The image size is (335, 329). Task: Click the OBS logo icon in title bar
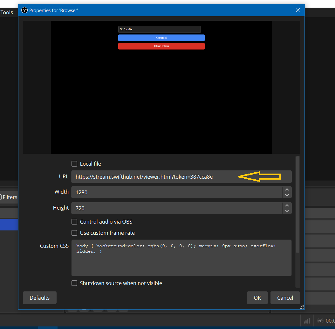coord(24,10)
